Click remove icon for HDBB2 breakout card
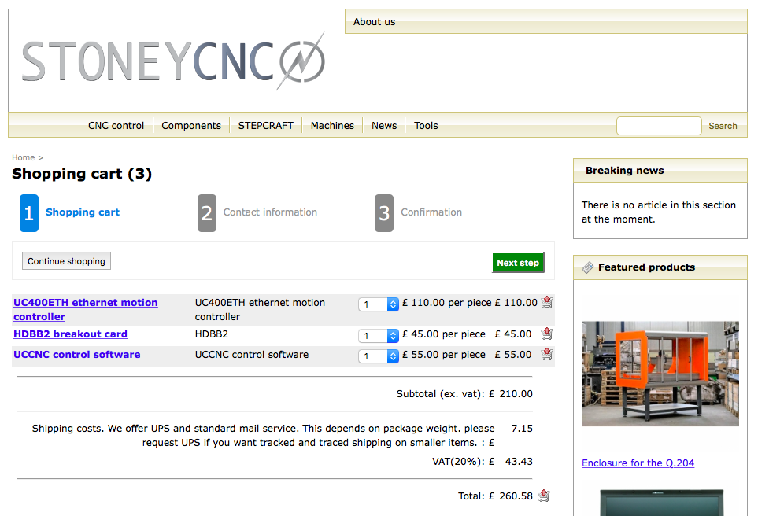 pos(547,334)
